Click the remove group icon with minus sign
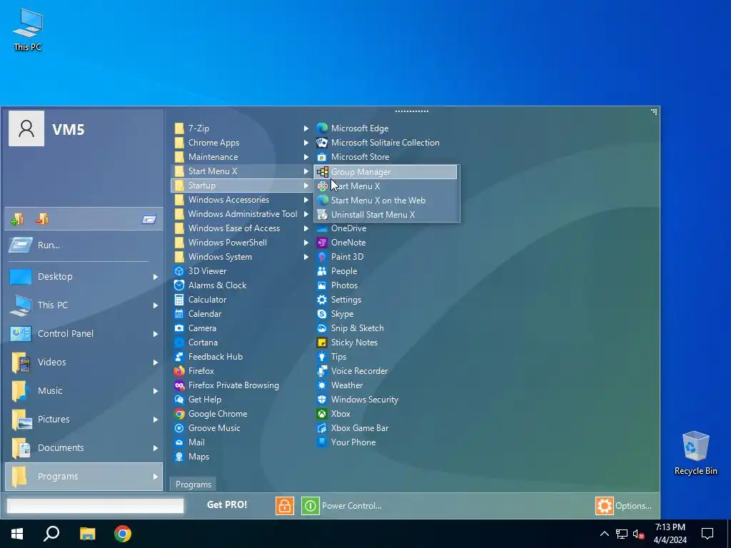This screenshot has height=548, width=731. click(x=42, y=218)
